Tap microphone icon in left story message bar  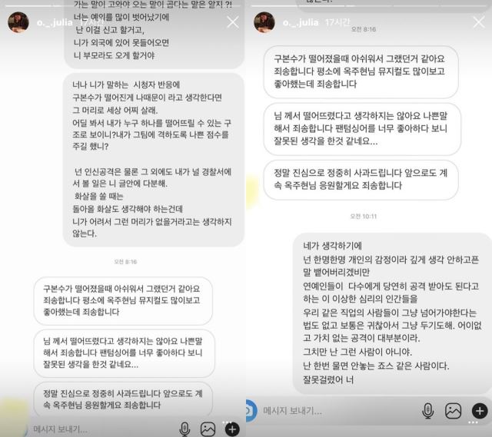point(184,429)
